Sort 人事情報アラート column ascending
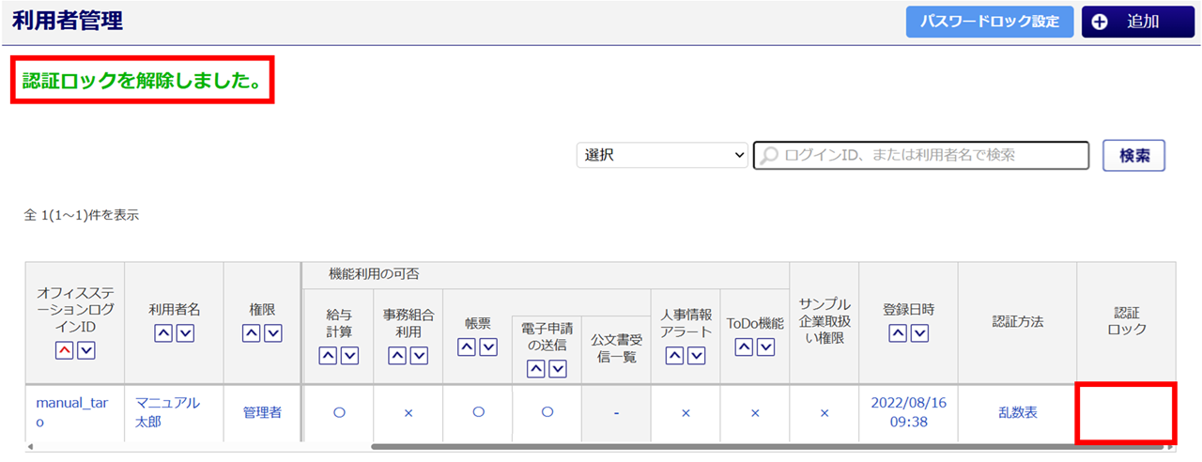Image resolution: width=1202 pixels, height=462 pixels. tap(674, 355)
